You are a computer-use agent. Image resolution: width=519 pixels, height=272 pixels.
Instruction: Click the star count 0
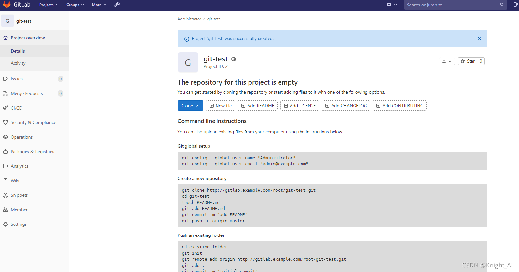tap(481, 61)
